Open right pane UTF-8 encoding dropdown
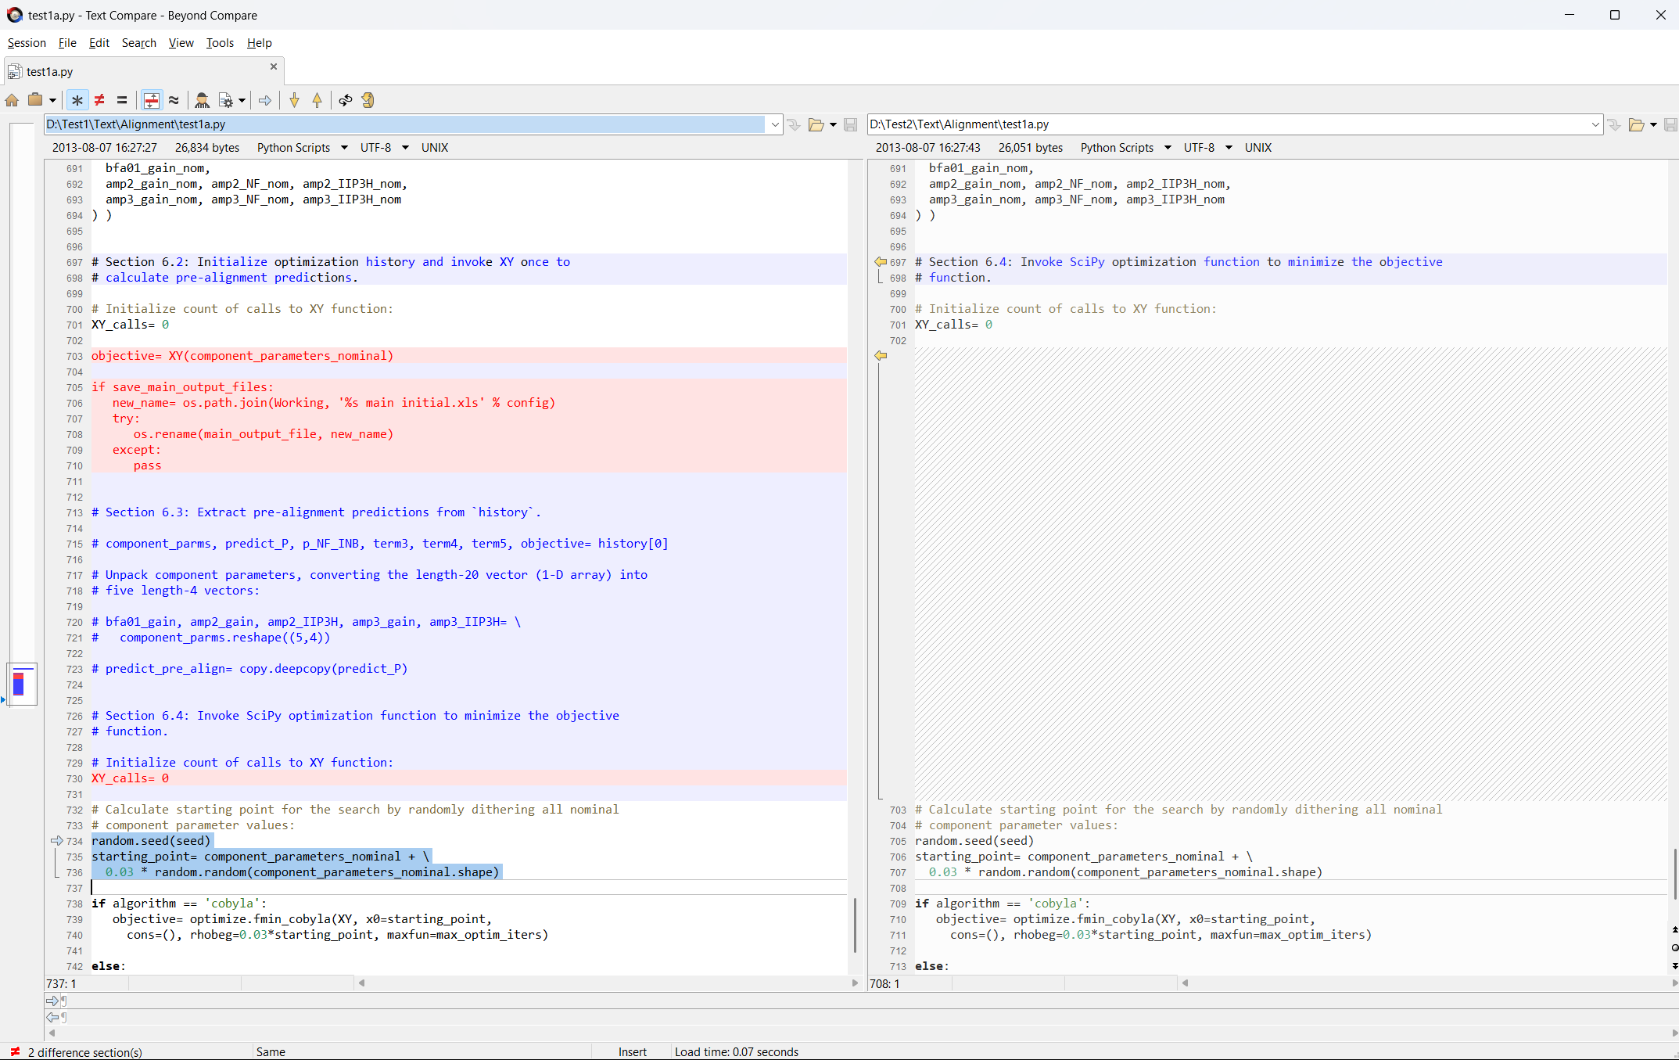This screenshot has width=1679, height=1060. pyautogui.click(x=1207, y=148)
